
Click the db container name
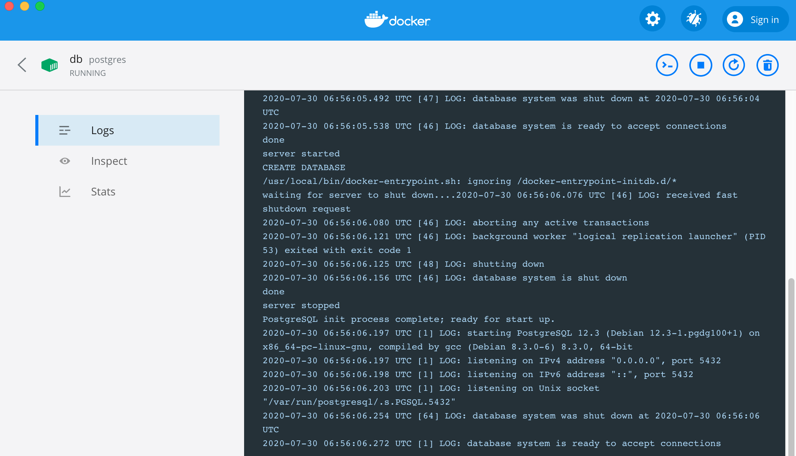tap(76, 59)
